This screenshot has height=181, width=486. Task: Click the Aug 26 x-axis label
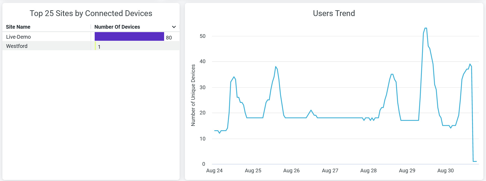[291, 170]
